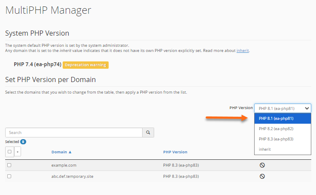Open the PHP Version dropdown
This screenshot has height=195, width=316.
pyautogui.click(x=283, y=108)
